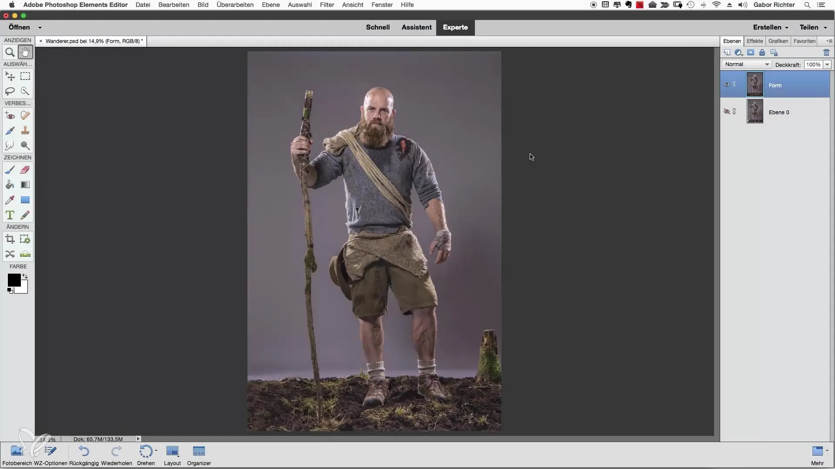835x469 pixels.
Task: Select the Clone Stamp tool
Action: (x=25, y=130)
